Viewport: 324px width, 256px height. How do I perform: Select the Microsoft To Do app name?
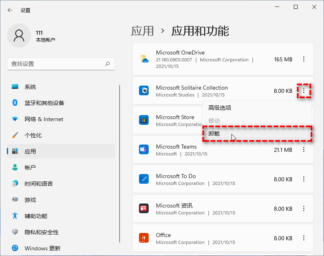[176, 176]
